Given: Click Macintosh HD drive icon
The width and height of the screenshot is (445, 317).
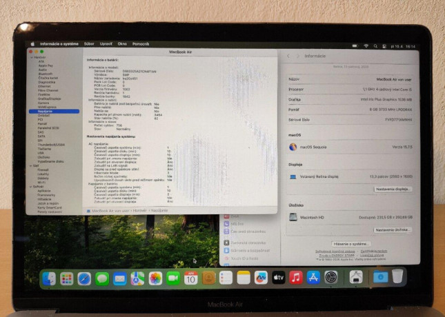Looking at the screenshot, I should (x=293, y=217).
